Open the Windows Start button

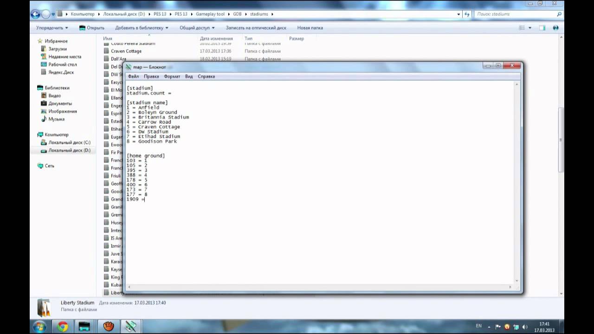click(39, 327)
